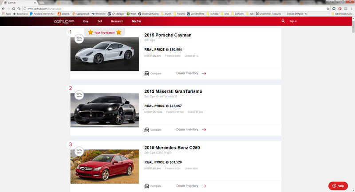Image resolution: width=355 pixels, height=192 pixels.
Task: Open the Research menu item
Action: pos(117,21)
